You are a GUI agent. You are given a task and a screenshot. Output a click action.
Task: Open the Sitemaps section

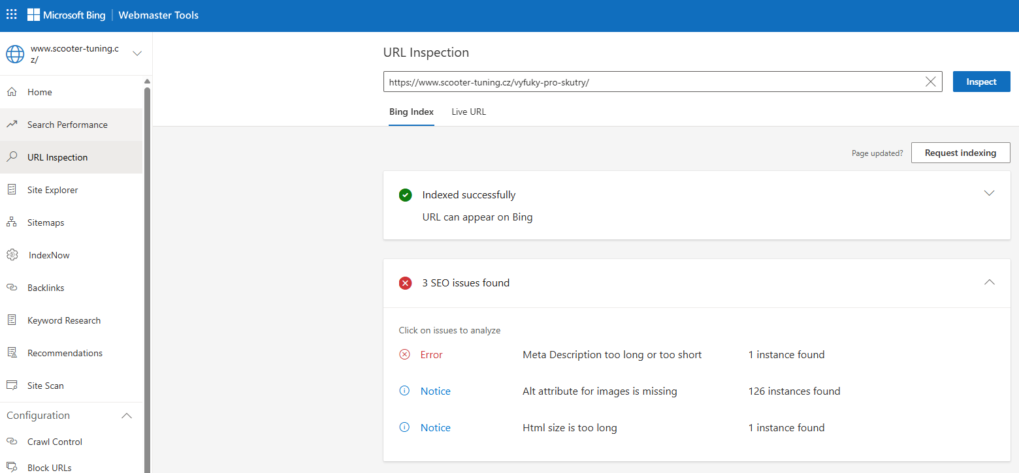click(46, 222)
